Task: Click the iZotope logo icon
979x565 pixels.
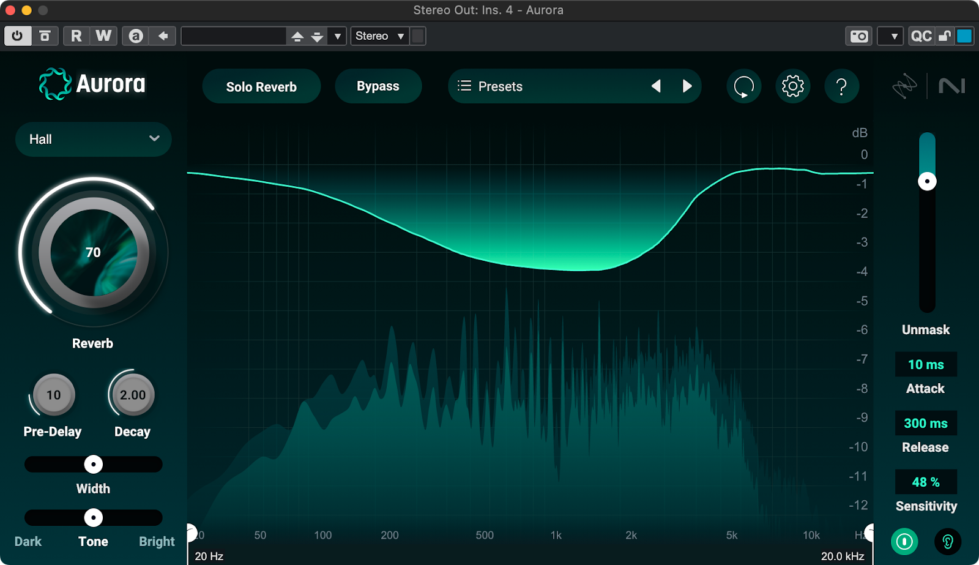Action: pos(904,86)
